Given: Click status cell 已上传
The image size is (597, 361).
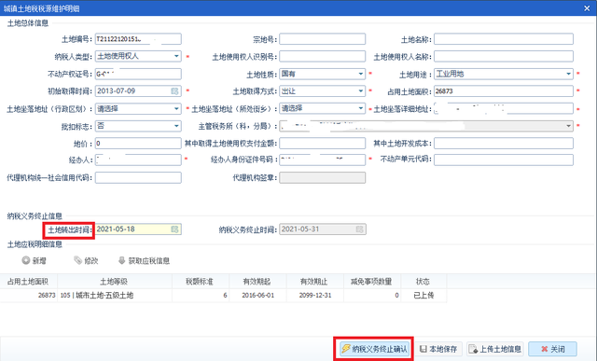Looking at the screenshot, I should [423, 295].
